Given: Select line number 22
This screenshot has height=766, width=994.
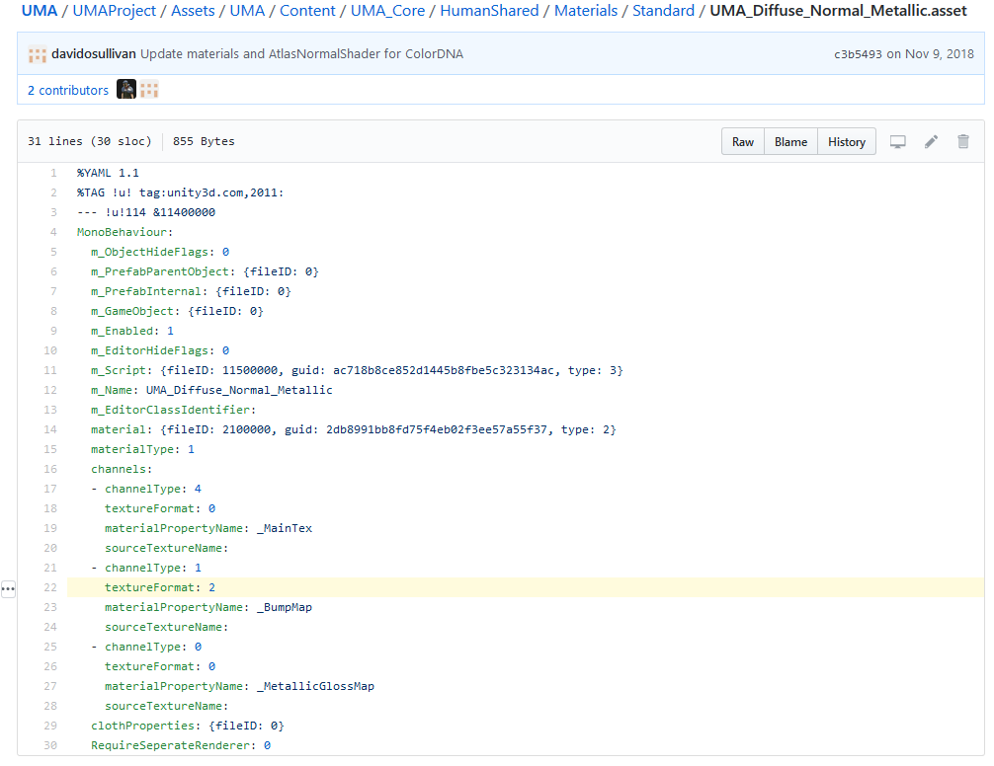Looking at the screenshot, I should point(50,587).
